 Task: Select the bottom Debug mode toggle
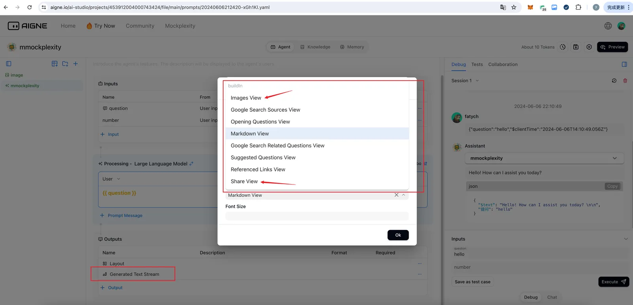tap(531, 297)
